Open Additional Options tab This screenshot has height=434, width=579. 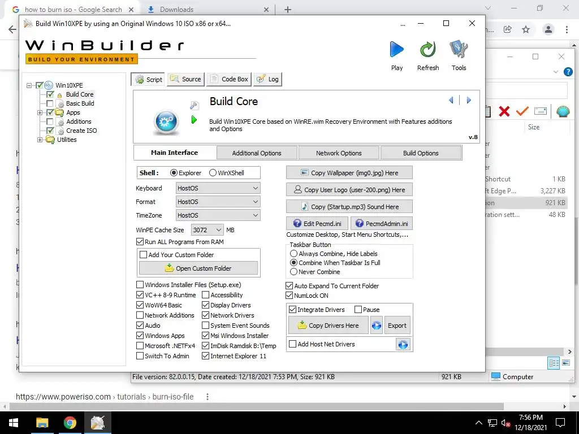coord(257,153)
